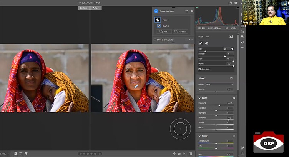Click the Subtract button for Mask 1
The width and height of the screenshot is (289, 157).
click(x=181, y=32)
